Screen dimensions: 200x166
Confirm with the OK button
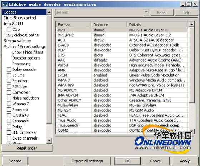click(127, 161)
